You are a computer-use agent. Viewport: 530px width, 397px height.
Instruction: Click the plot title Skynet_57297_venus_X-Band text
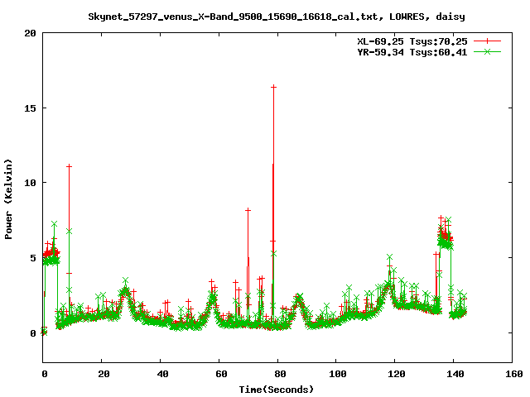click(x=277, y=17)
